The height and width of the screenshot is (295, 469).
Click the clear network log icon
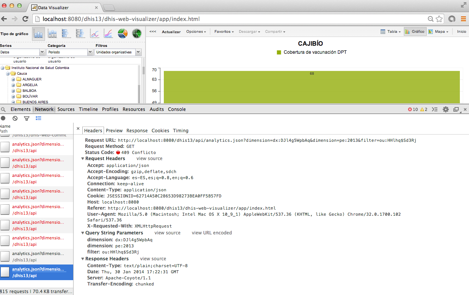point(15,119)
